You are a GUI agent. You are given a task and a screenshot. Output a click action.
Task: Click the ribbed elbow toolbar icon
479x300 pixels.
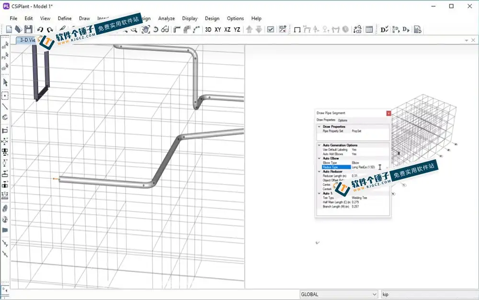(187, 29)
